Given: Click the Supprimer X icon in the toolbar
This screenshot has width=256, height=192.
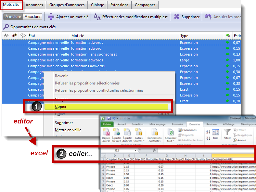Looking at the screenshot, I should tap(176, 17).
